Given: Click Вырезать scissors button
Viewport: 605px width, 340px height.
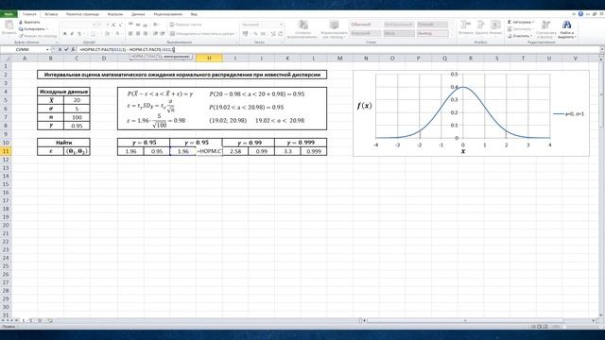Looking at the screenshot, I should (29, 23).
